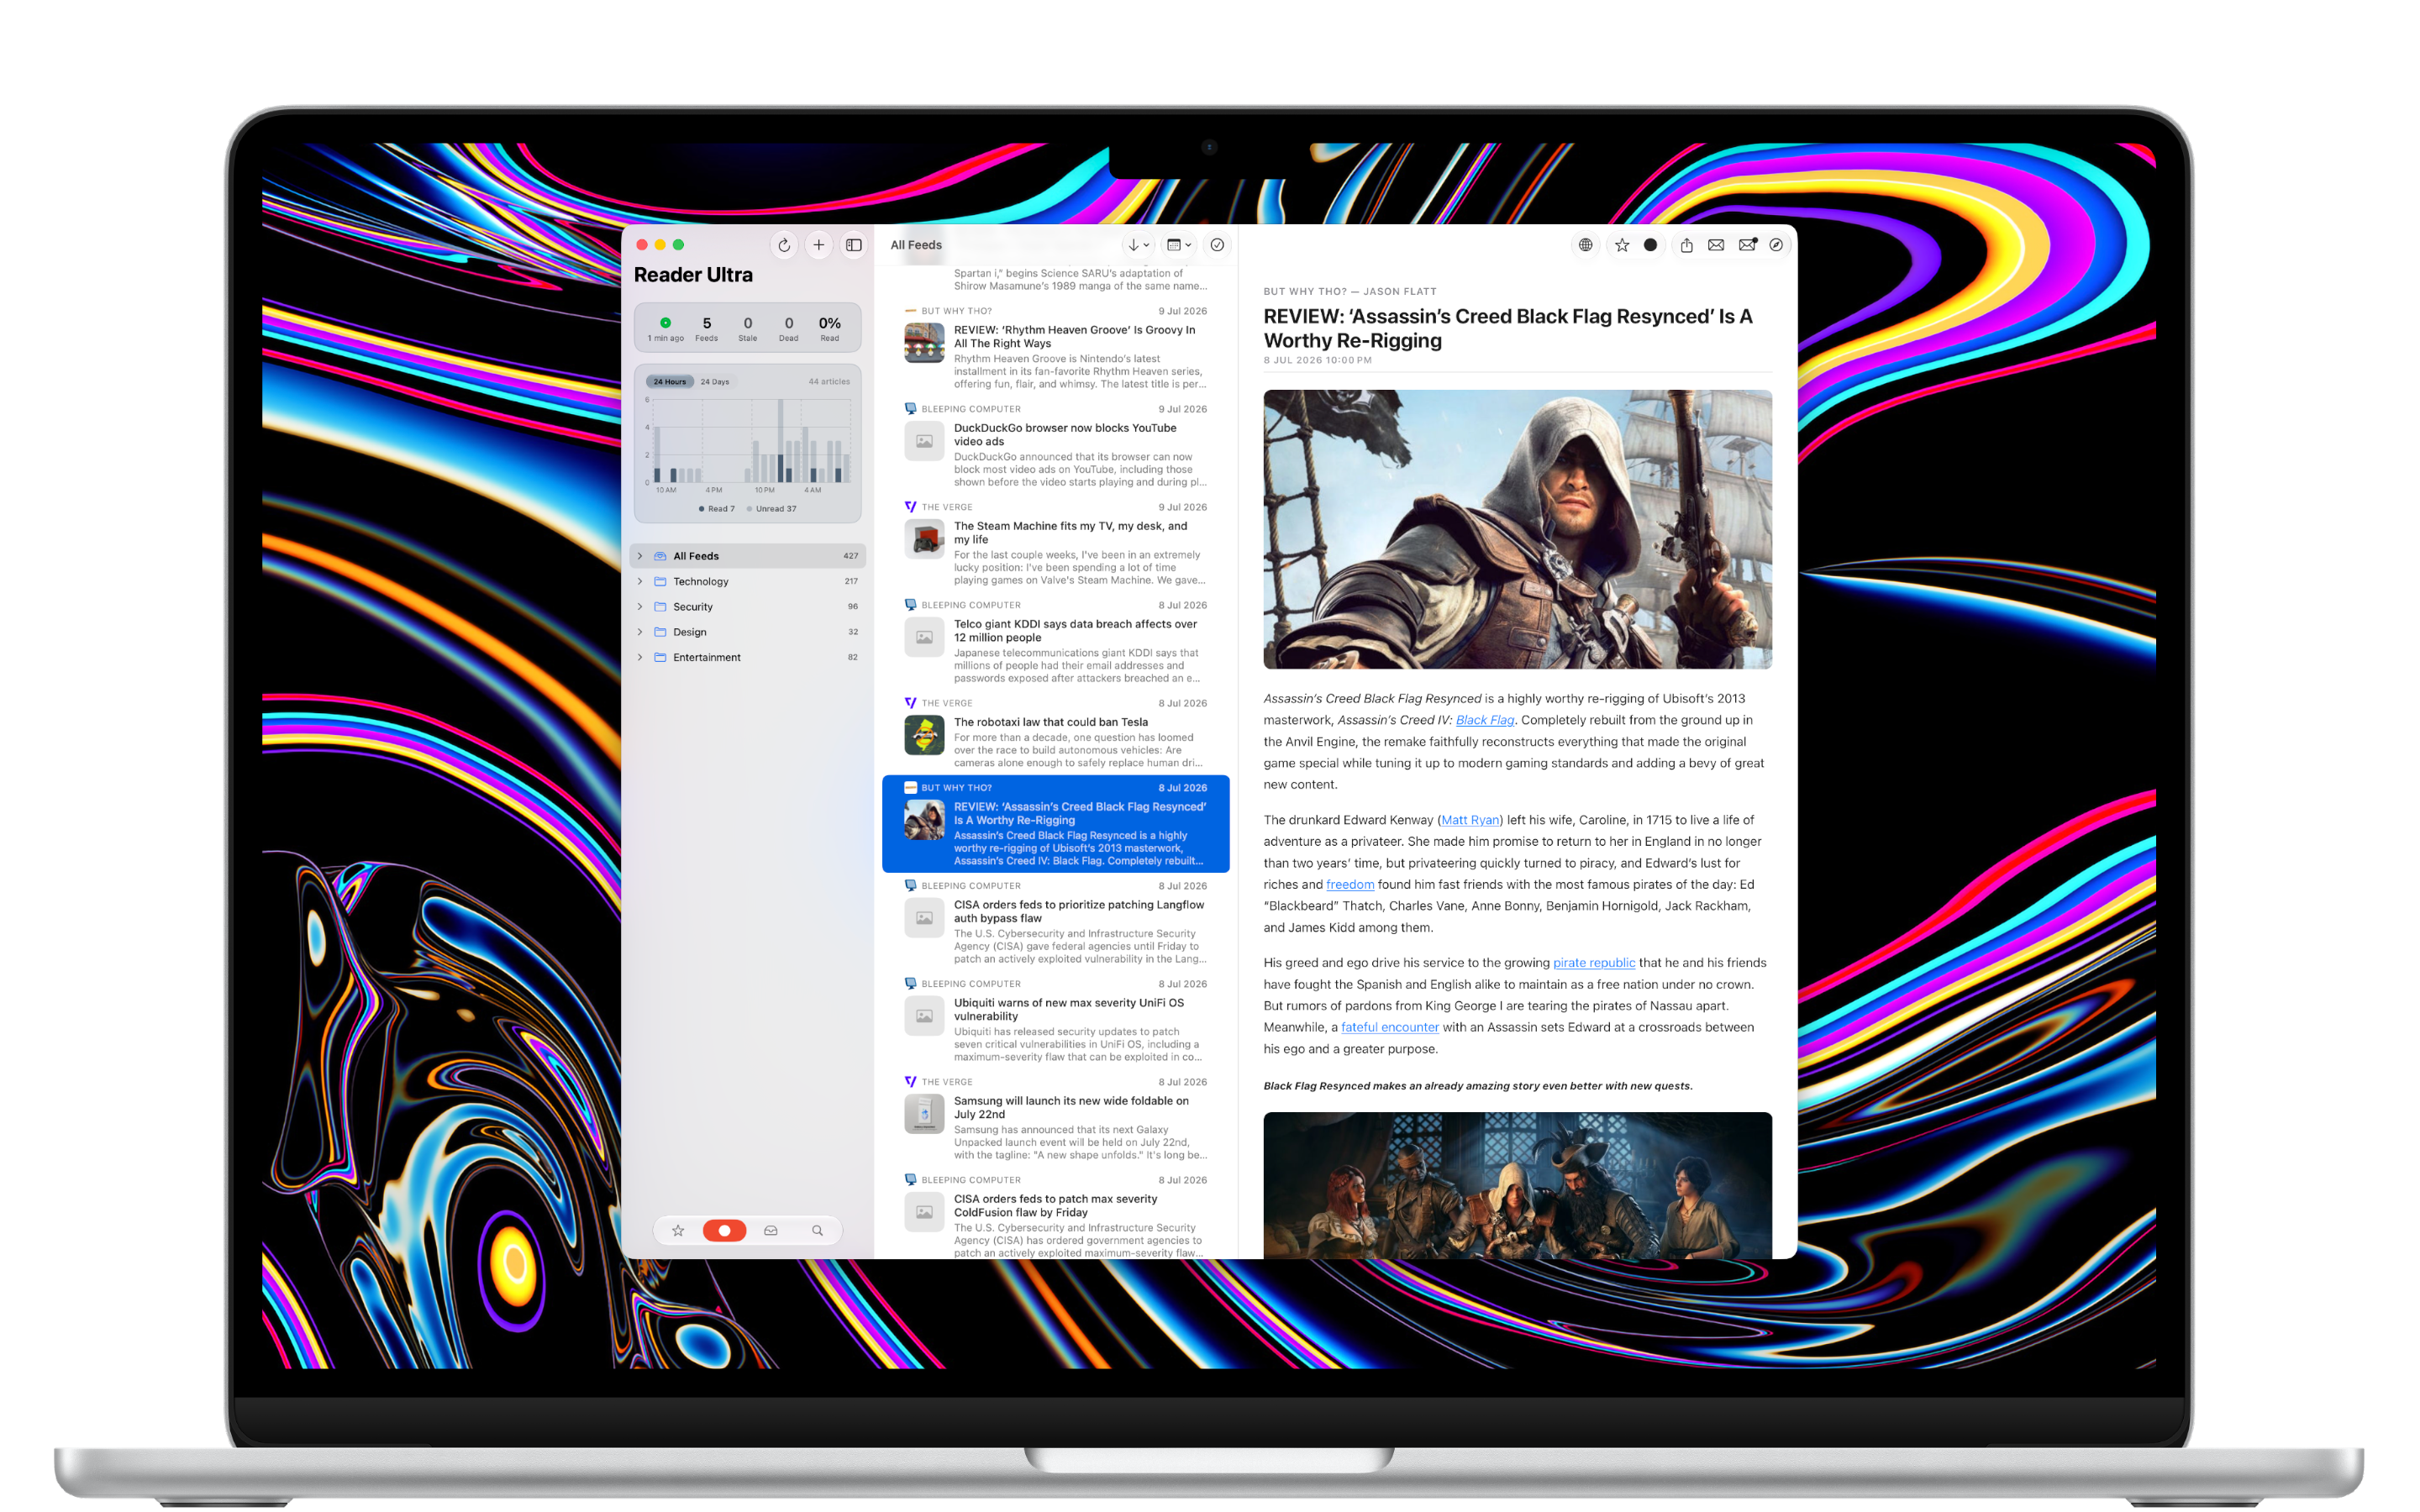Select All Feeds in sidebar
The image size is (2420, 1512).
[748, 556]
